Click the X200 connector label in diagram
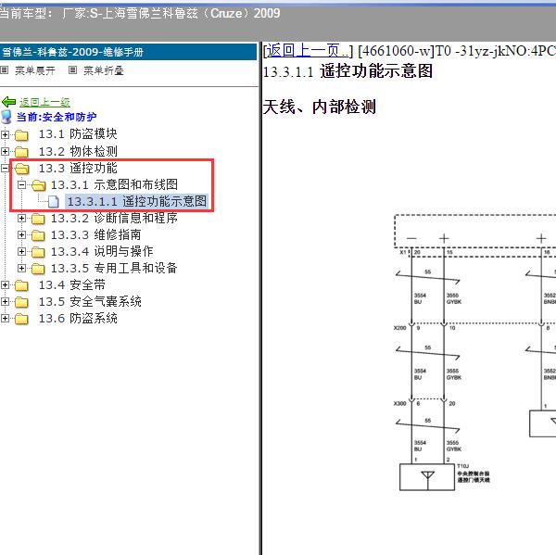The width and height of the screenshot is (556, 555). click(x=399, y=328)
